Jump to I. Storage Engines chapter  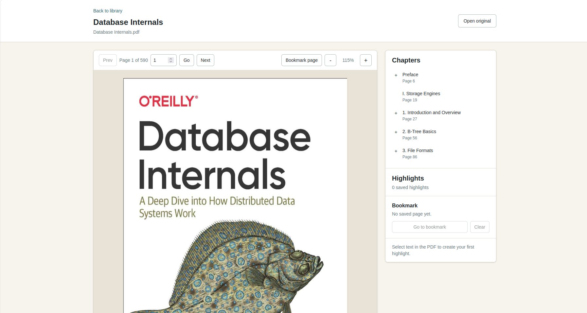421,94
